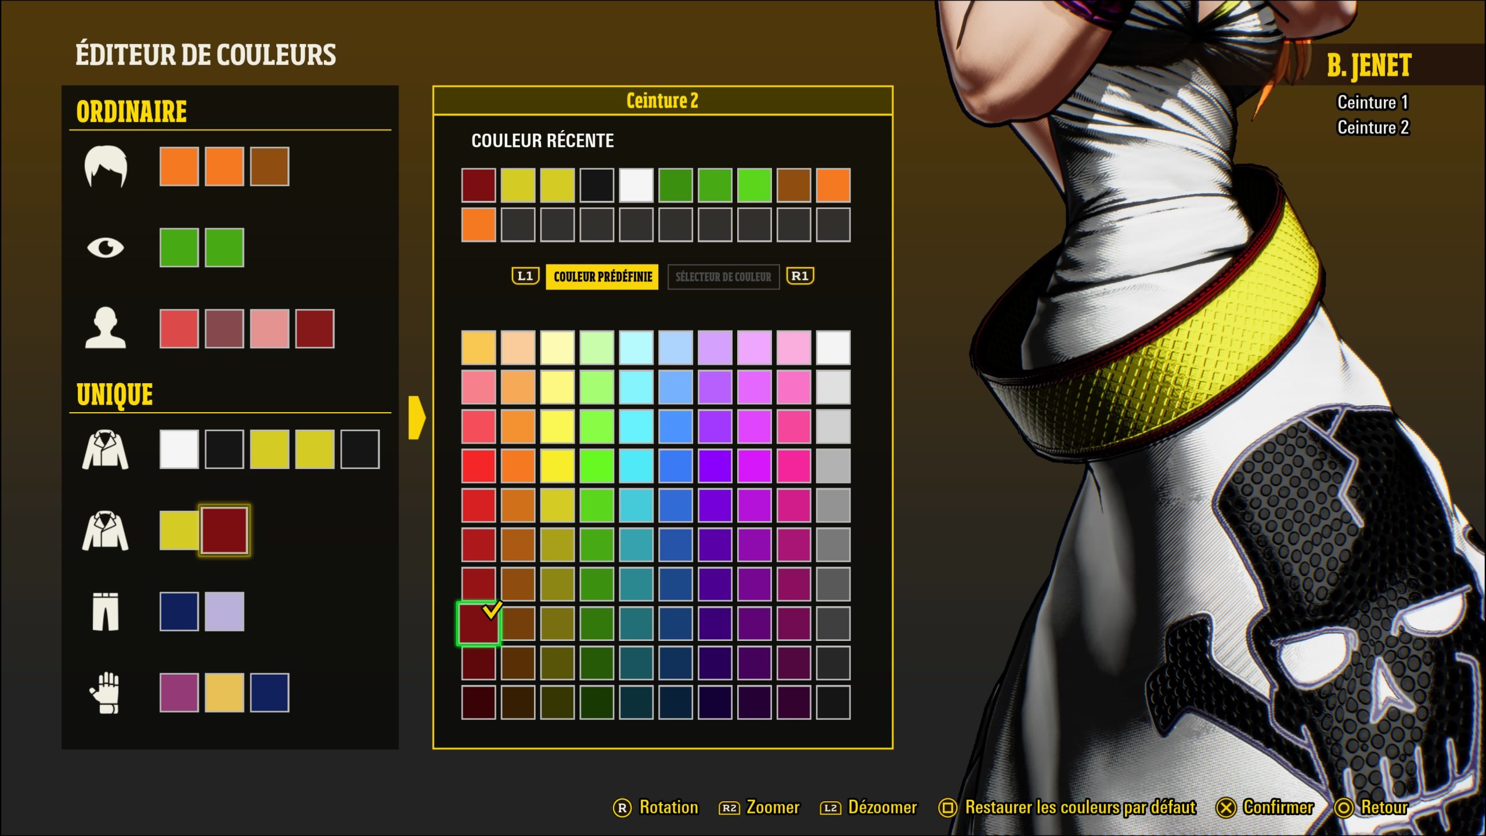This screenshot has height=836, width=1486.
Task: Select the skin silhouette icon
Action: (x=105, y=329)
